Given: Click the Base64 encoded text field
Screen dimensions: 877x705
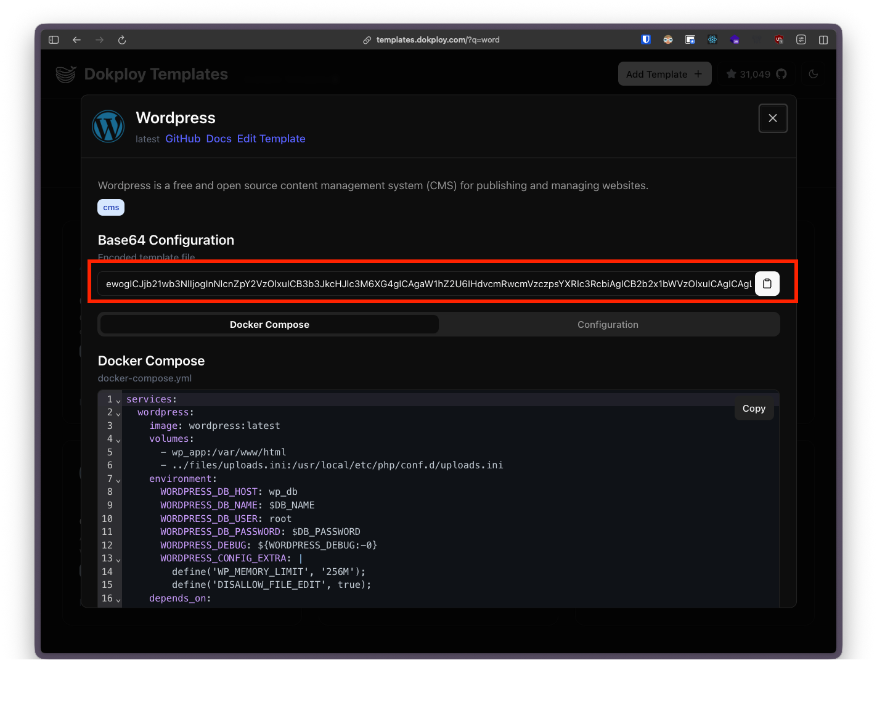Looking at the screenshot, I should (x=426, y=283).
